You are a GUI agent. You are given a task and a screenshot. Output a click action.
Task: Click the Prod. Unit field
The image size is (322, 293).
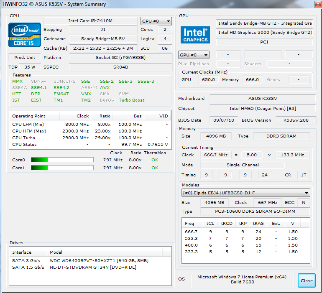click(25, 58)
